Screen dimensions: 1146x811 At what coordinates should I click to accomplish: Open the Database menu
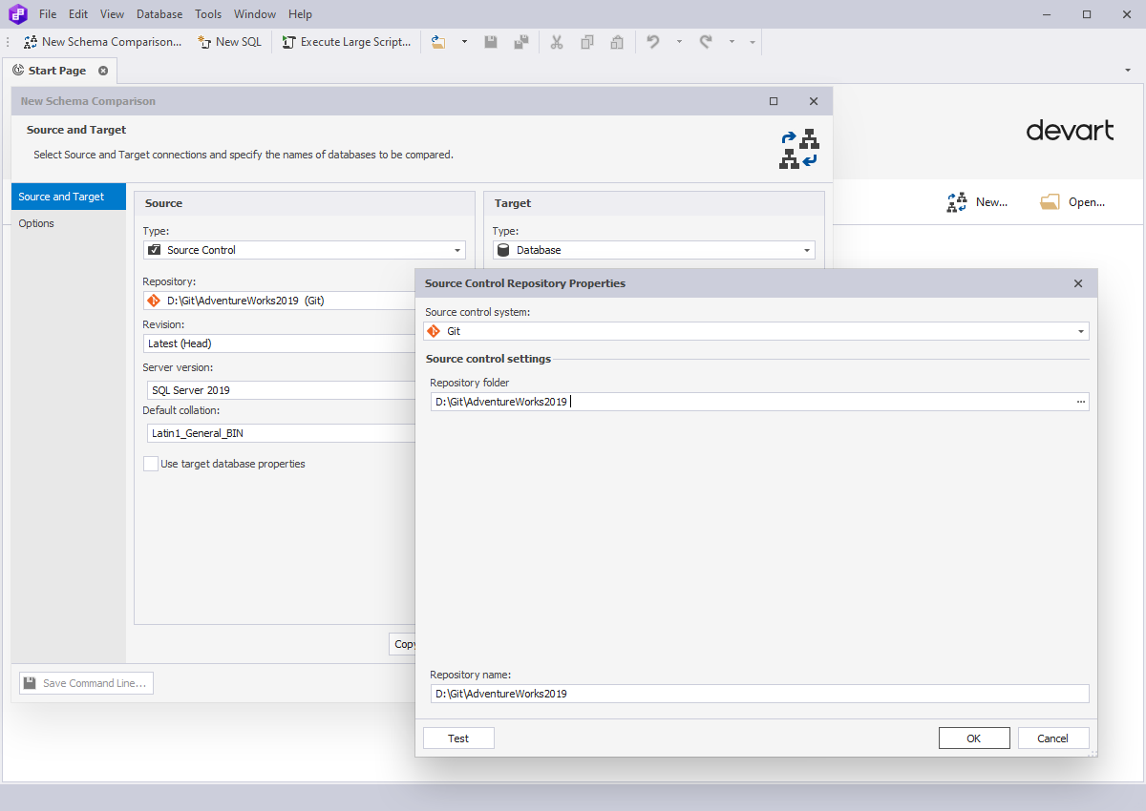[x=159, y=13]
